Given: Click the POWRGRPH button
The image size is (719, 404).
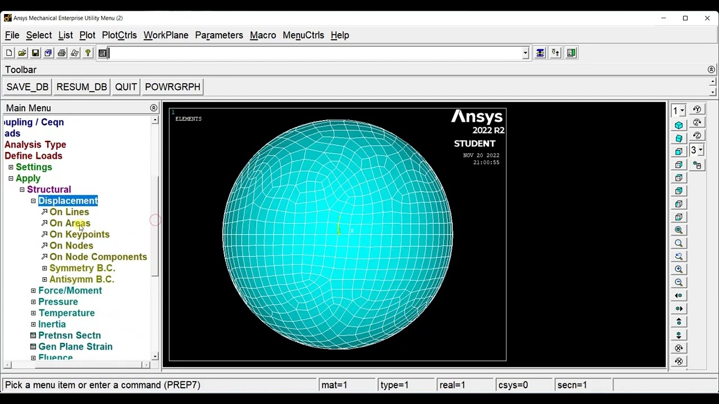Looking at the screenshot, I should point(172,87).
